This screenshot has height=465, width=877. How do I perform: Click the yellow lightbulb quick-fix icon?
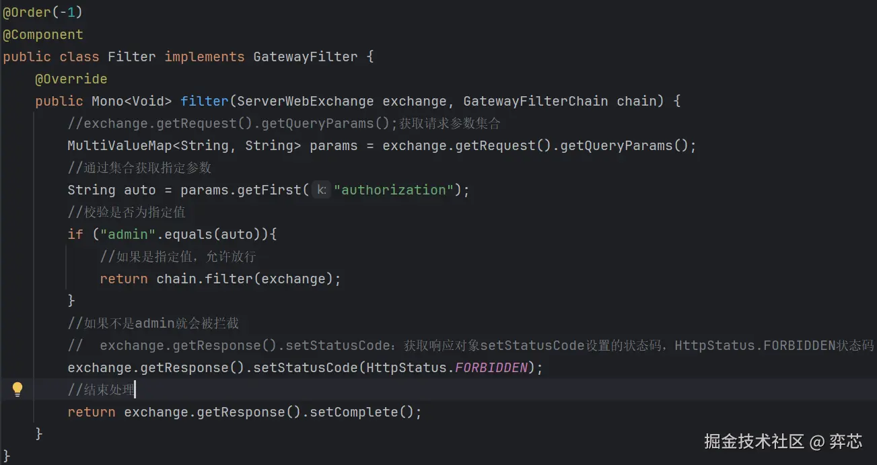[17, 390]
